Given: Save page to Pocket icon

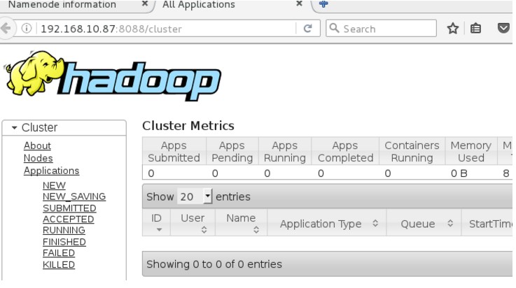Looking at the screenshot, I should [503, 28].
